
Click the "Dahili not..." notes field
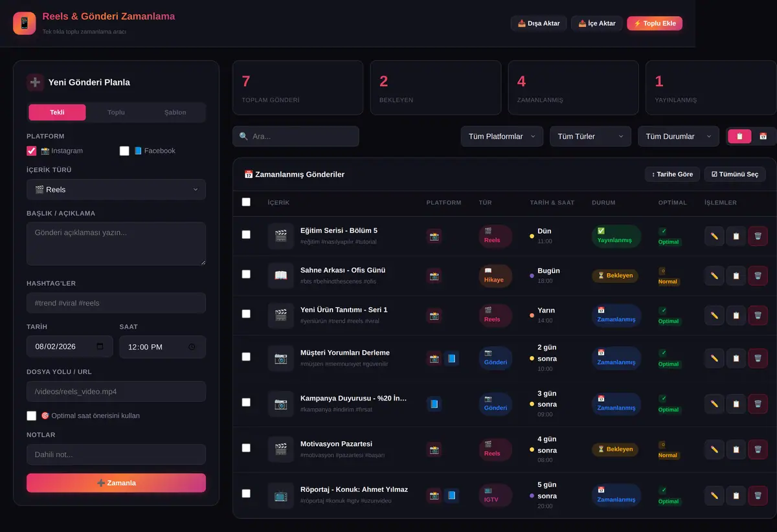(117, 454)
